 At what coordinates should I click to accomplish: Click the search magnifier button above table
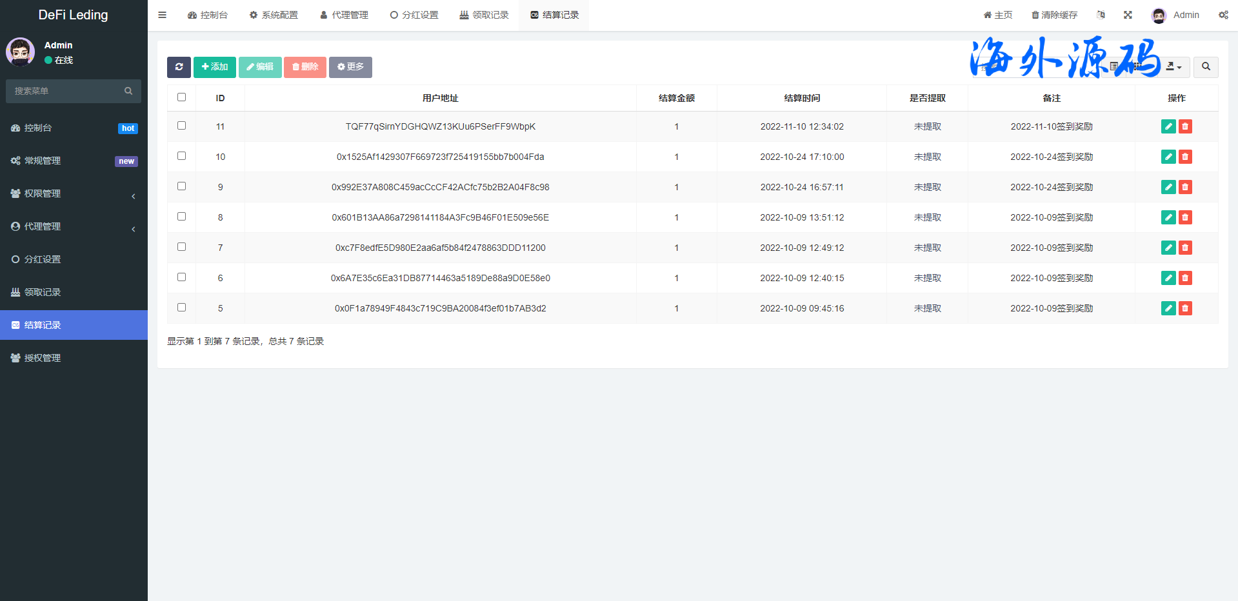tap(1205, 67)
